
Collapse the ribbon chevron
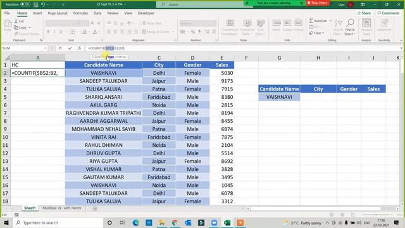coord(401,41)
